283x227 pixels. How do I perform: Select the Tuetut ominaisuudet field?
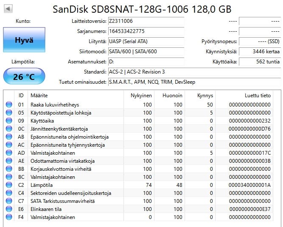point(195,82)
